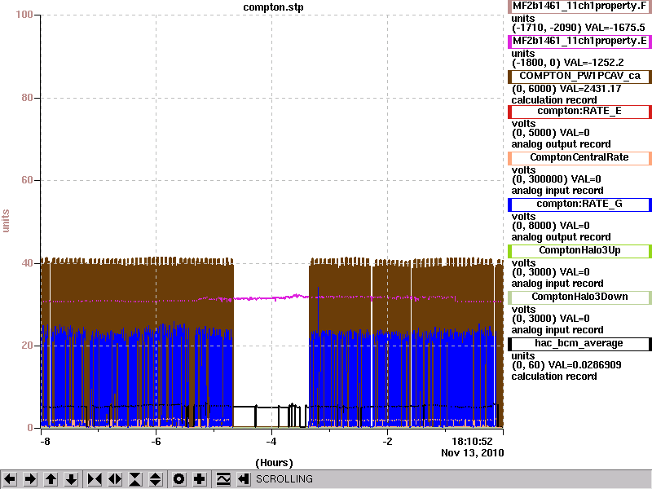Click the VAL=-1675.5 readout
The image size is (652, 489).
615,28
